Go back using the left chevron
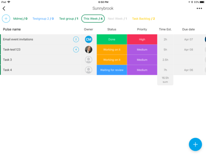The width and height of the screenshot is (206, 155). [x=4, y=8]
